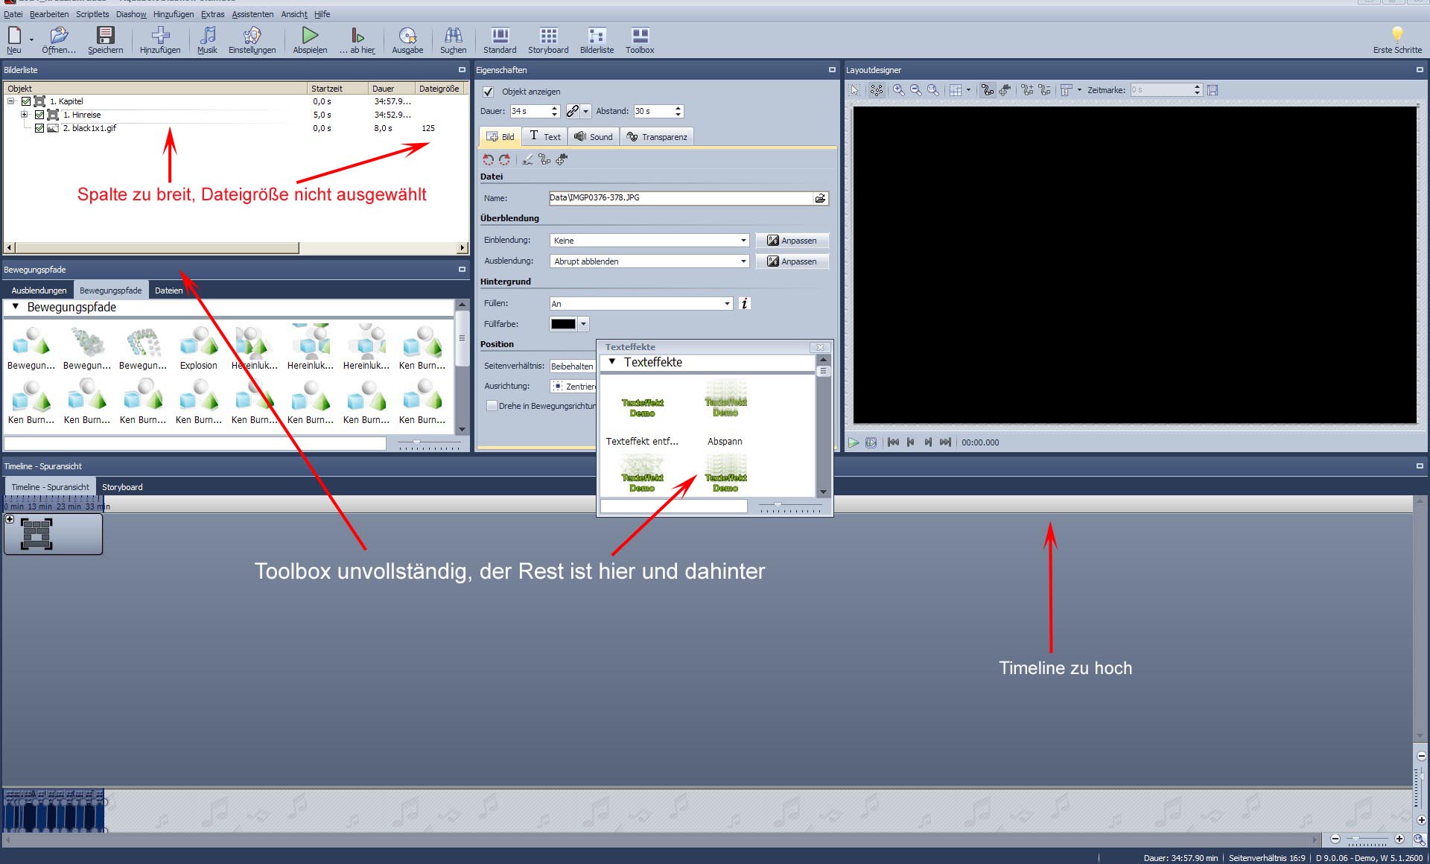Open the Assistenten menu
Image resolution: width=1430 pixels, height=864 pixels.
coord(252,14)
